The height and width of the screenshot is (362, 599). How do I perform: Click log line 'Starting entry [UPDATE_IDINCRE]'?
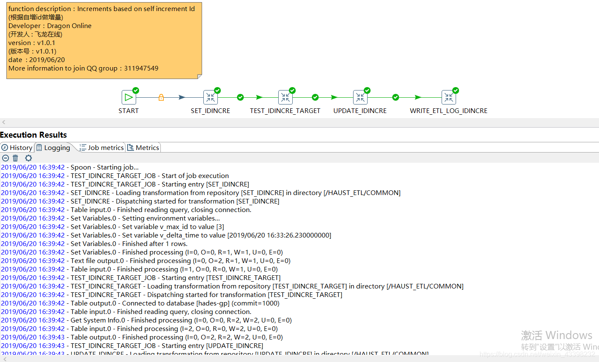(132, 345)
